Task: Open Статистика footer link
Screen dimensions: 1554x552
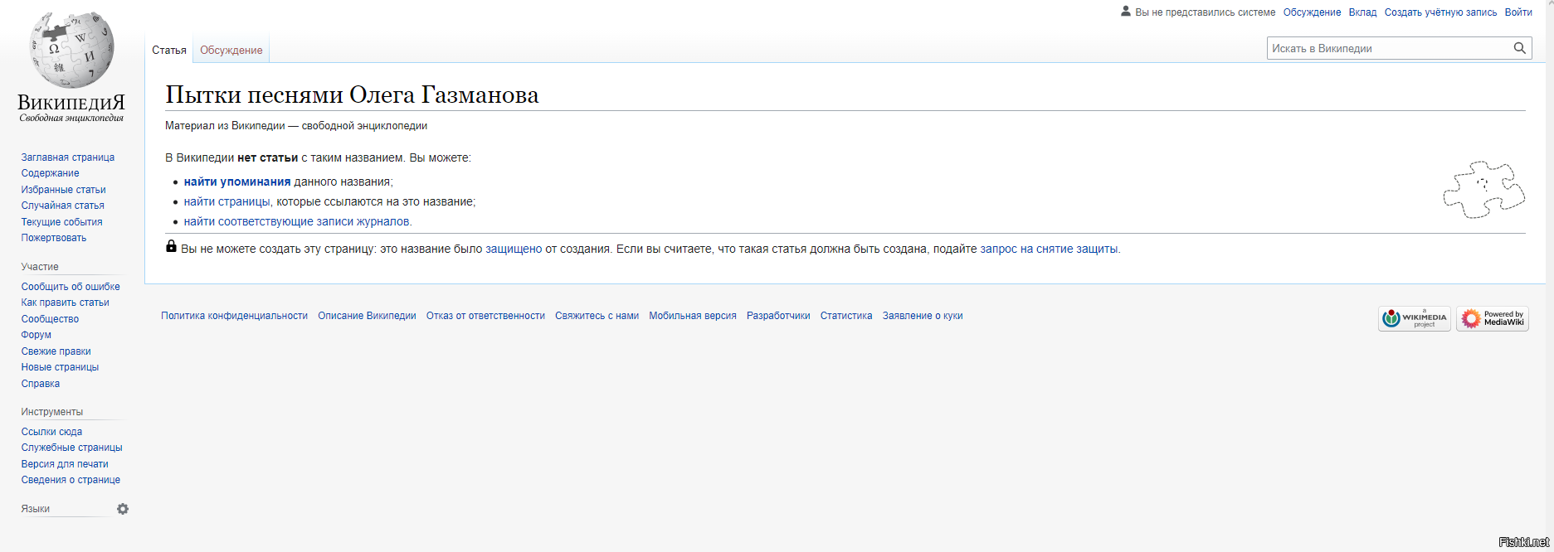Action: point(846,316)
